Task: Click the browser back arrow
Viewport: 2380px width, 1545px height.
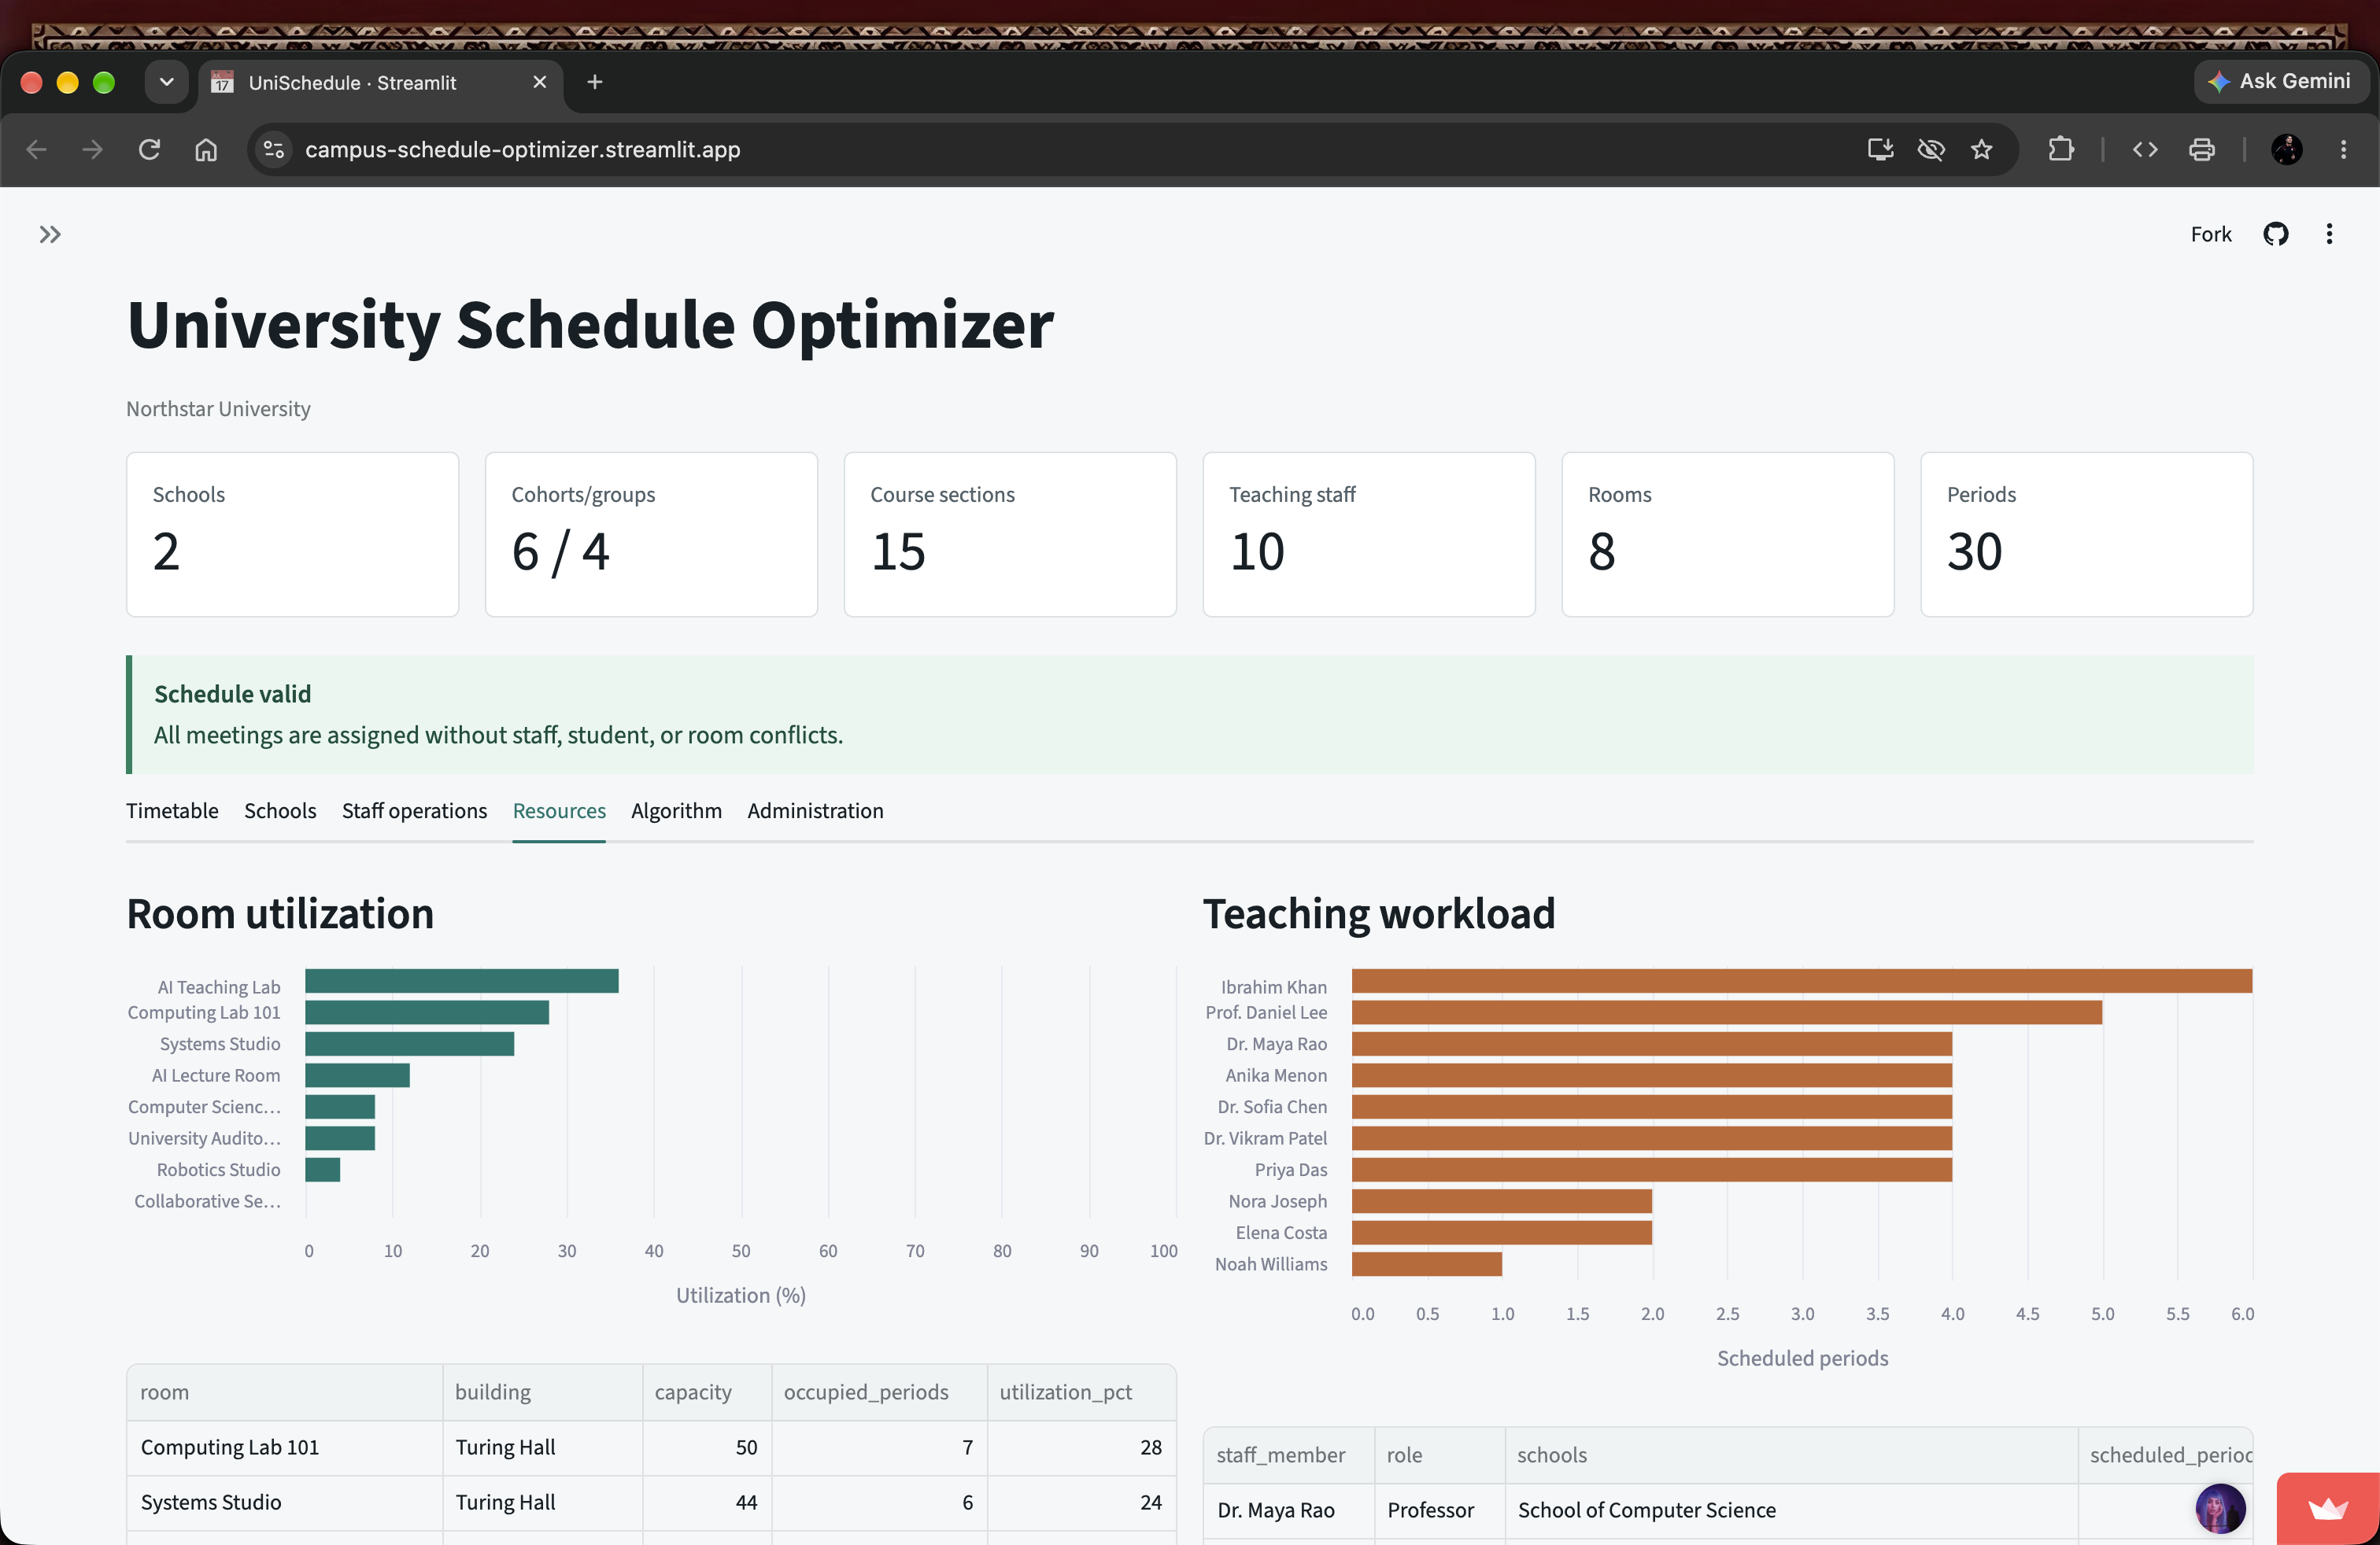Action: point(37,150)
